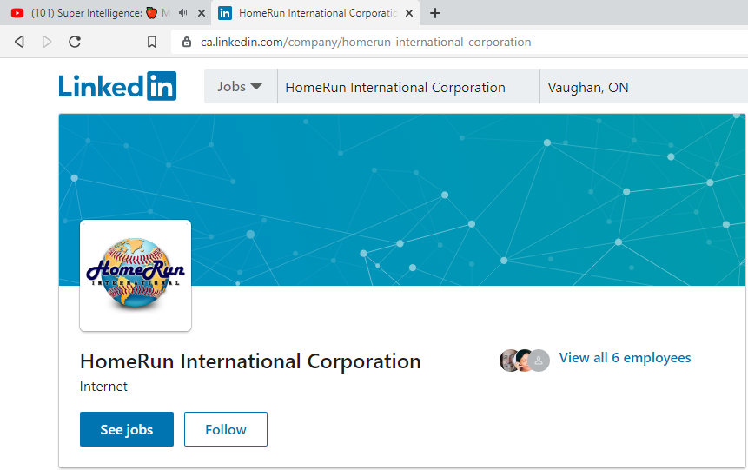Viewport: 748px width, 470px height.
Task: Follow HomeRun International Corporation
Action: 226,429
